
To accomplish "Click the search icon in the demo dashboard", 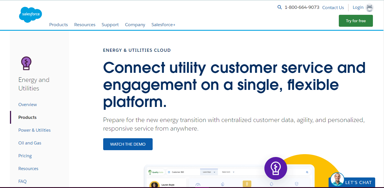I will tap(307, 172).
